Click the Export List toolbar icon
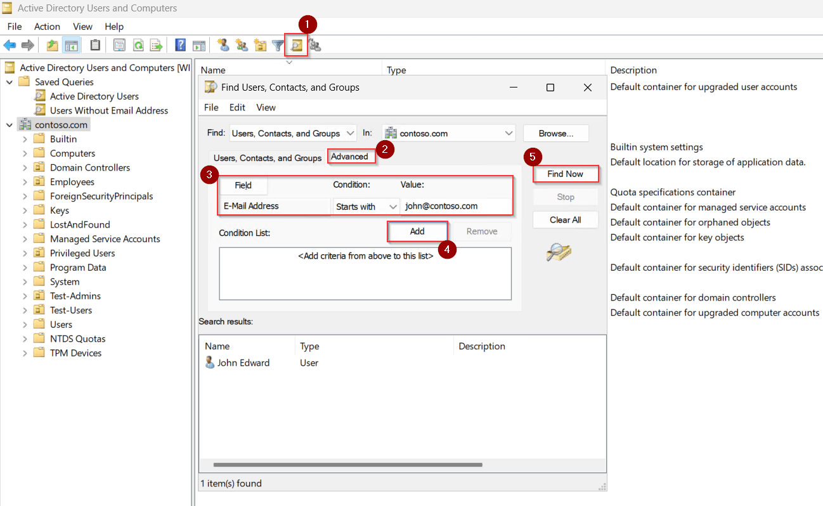The image size is (823, 506). 156,45
